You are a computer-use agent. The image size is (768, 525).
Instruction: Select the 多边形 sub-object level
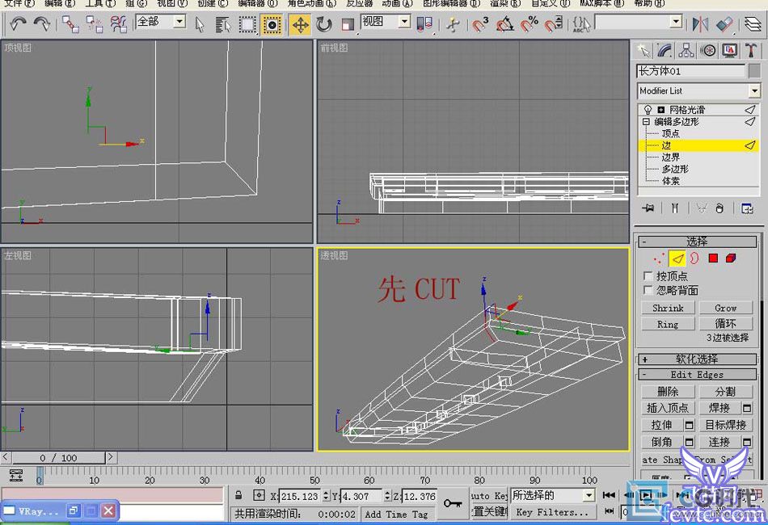(675, 169)
